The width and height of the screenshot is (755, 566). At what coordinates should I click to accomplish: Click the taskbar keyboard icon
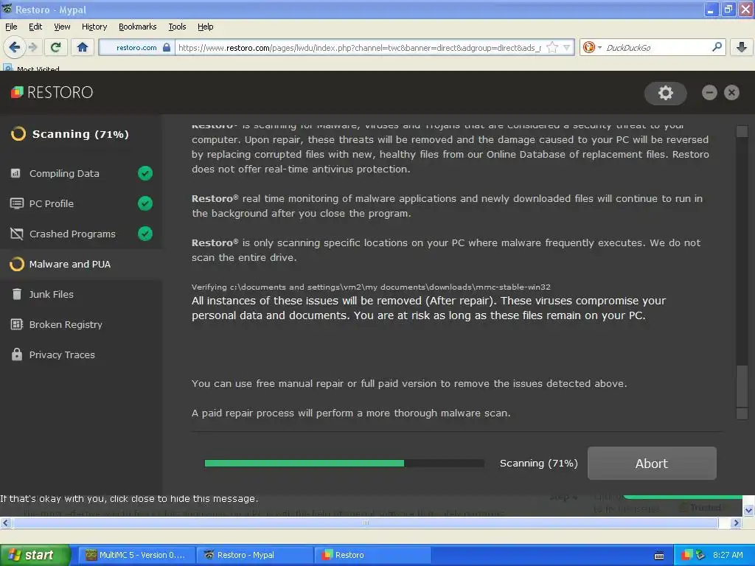[x=659, y=556]
